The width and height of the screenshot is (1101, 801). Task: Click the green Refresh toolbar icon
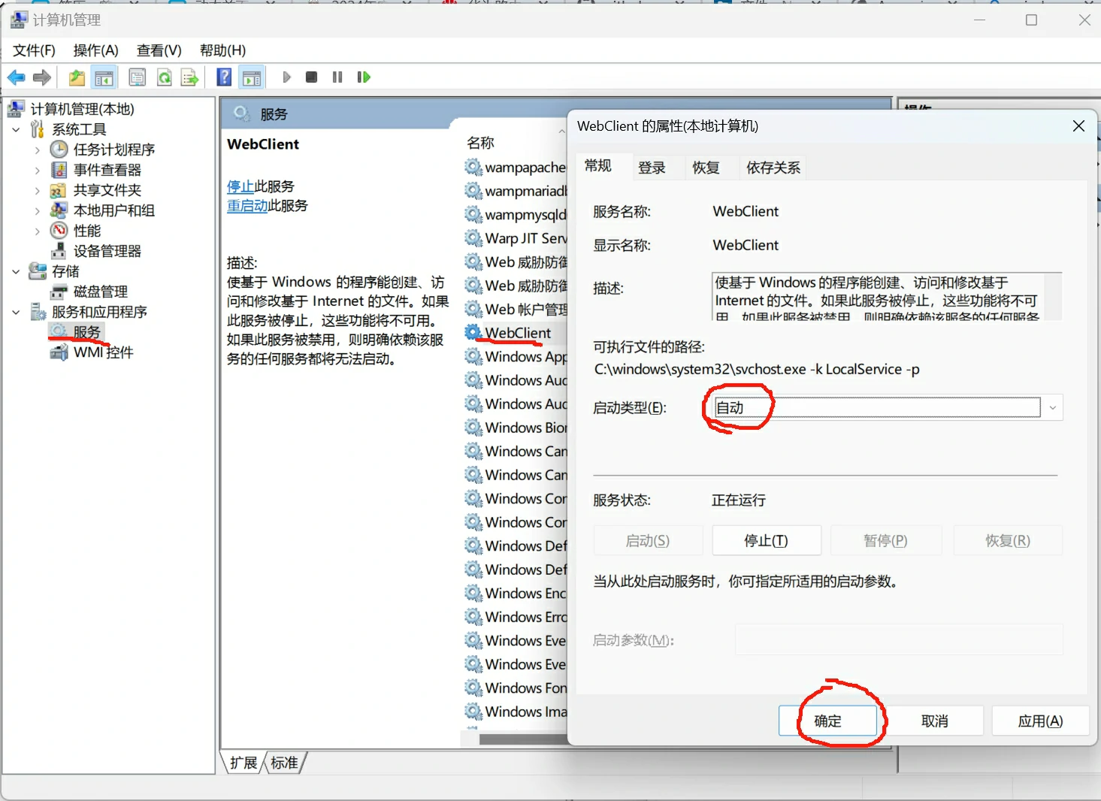tap(164, 77)
